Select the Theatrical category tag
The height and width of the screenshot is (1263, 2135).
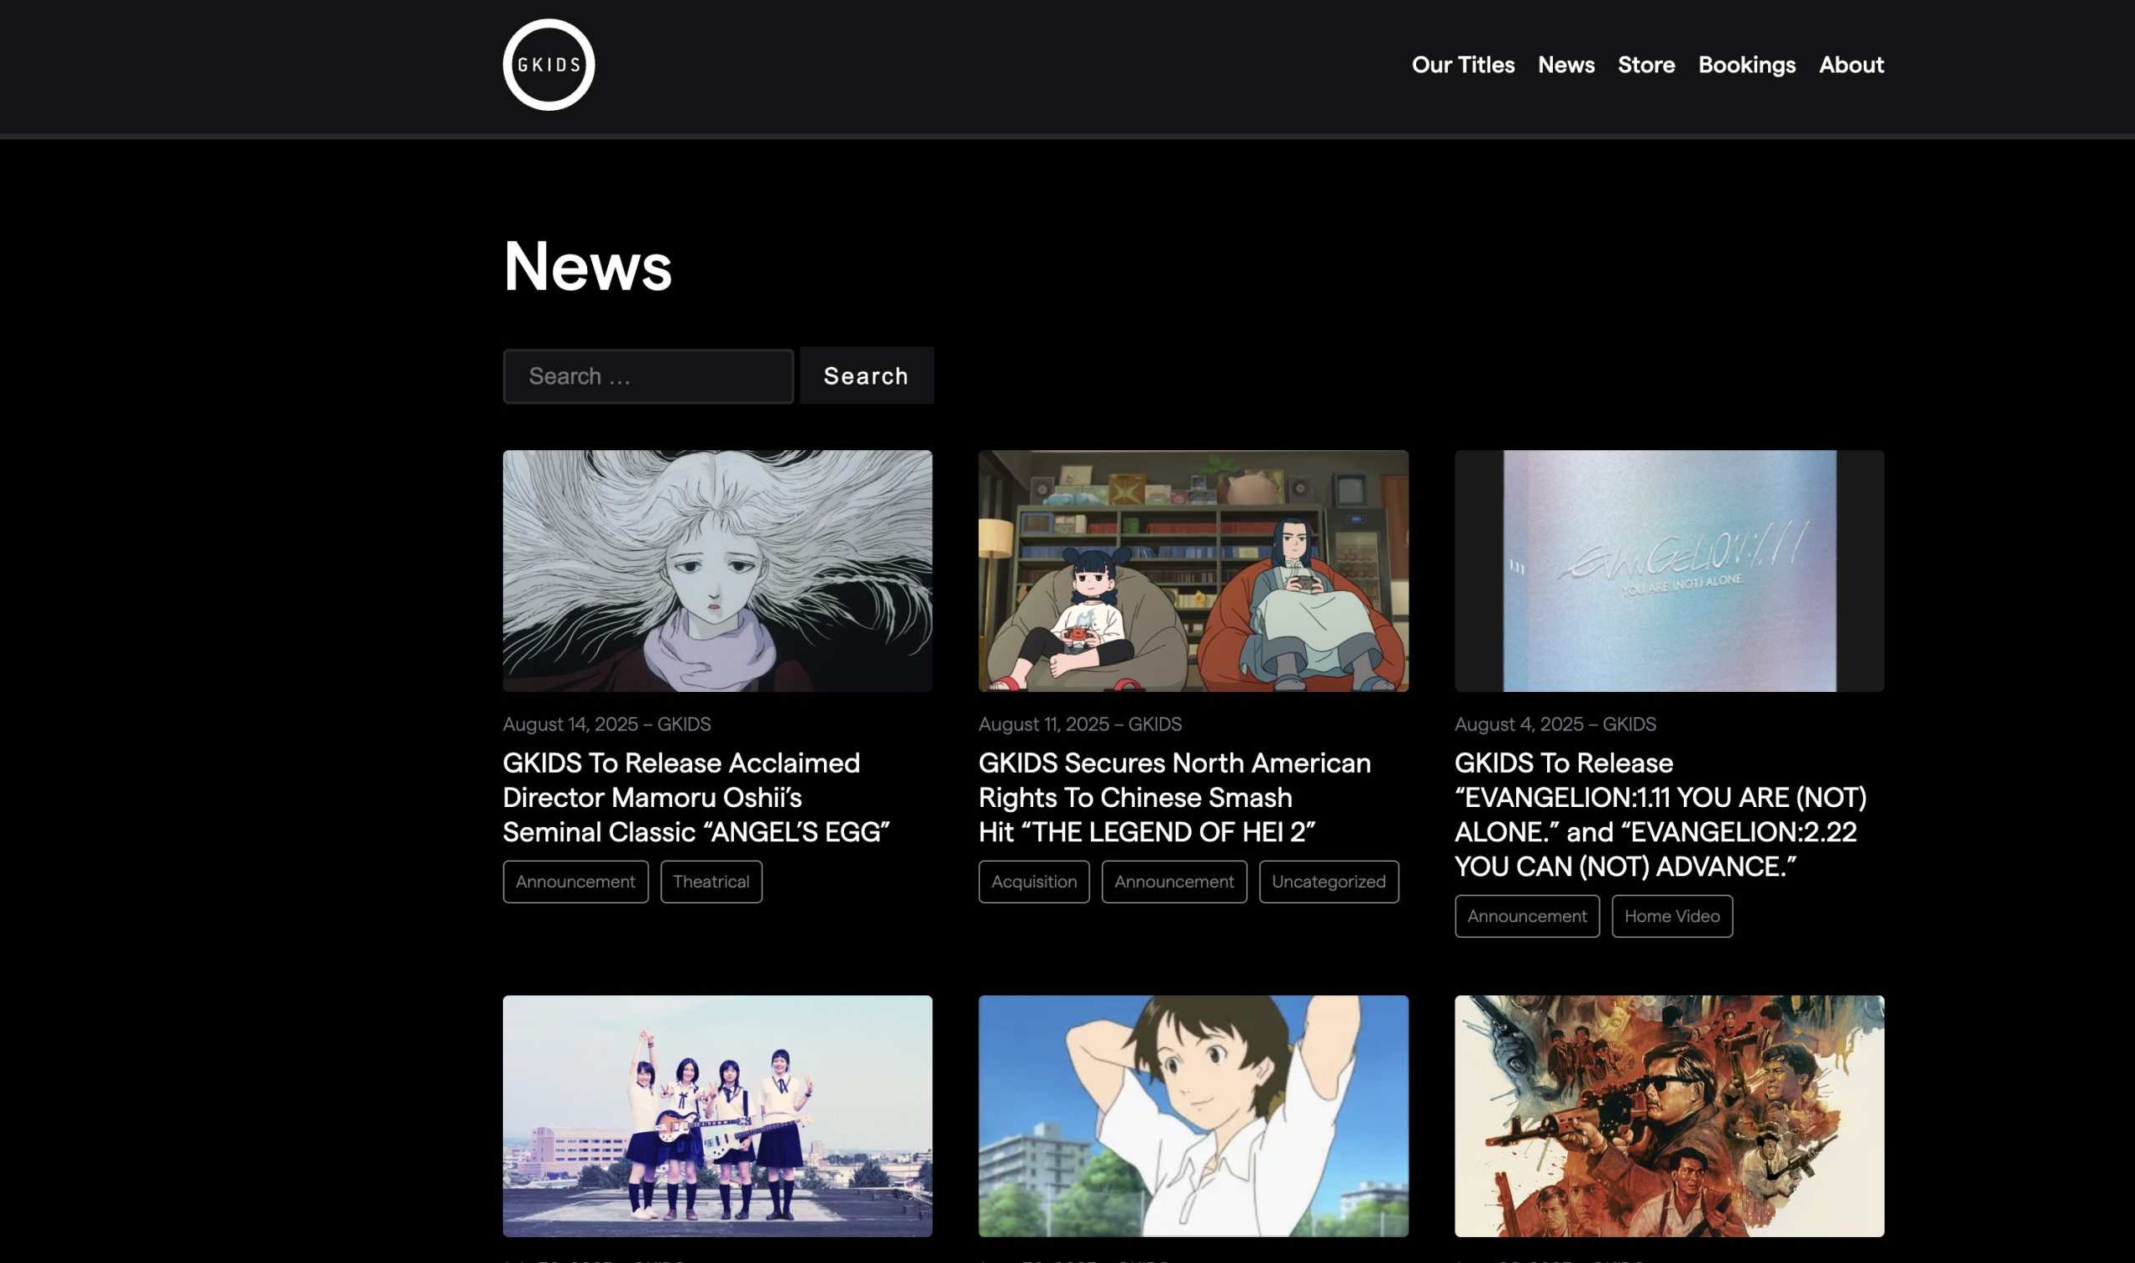coord(710,882)
